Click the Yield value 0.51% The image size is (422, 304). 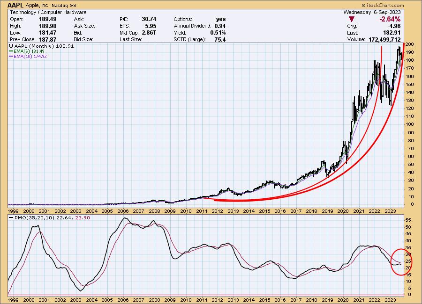point(218,33)
